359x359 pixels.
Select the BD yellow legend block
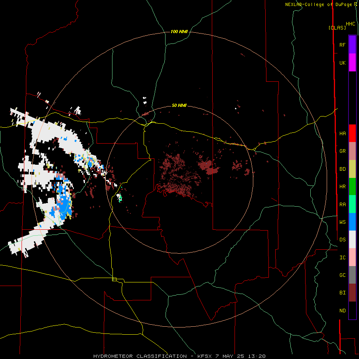click(352, 169)
